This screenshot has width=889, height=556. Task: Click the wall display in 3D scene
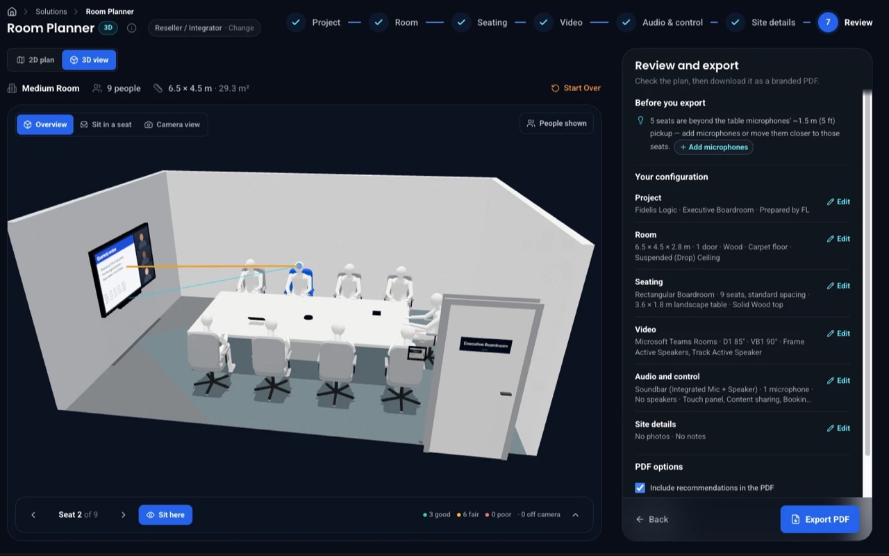pos(122,269)
